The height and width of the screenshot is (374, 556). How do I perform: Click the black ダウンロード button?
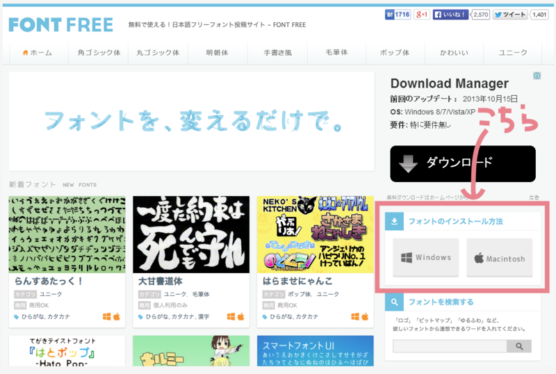click(463, 163)
